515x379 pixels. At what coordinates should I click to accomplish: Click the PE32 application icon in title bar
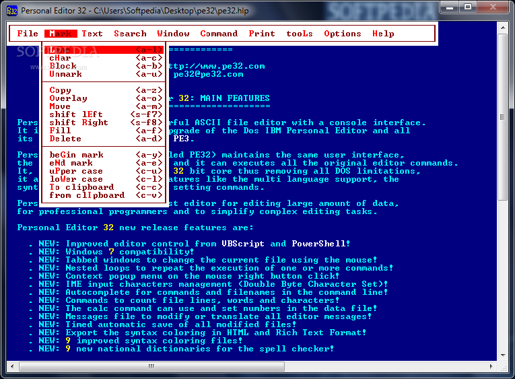click(x=12, y=11)
